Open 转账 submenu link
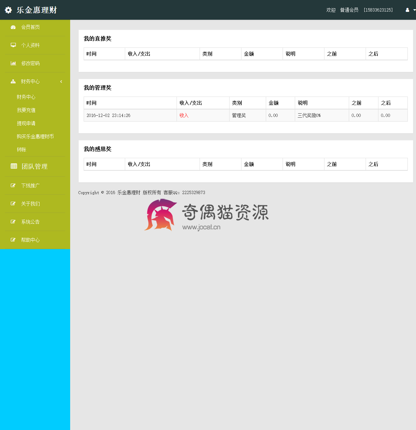 click(21, 150)
